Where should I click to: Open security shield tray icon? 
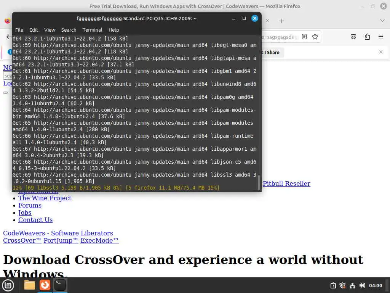tap(342, 285)
